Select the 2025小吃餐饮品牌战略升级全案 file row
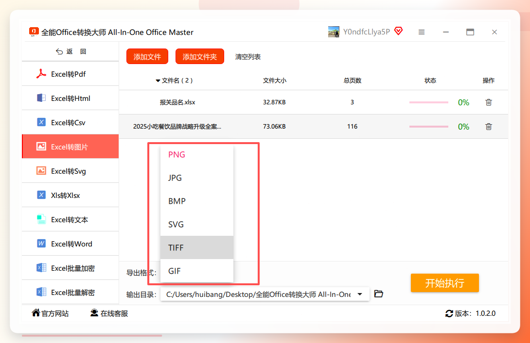Screen dimensions: 530x343 (x=314, y=127)
